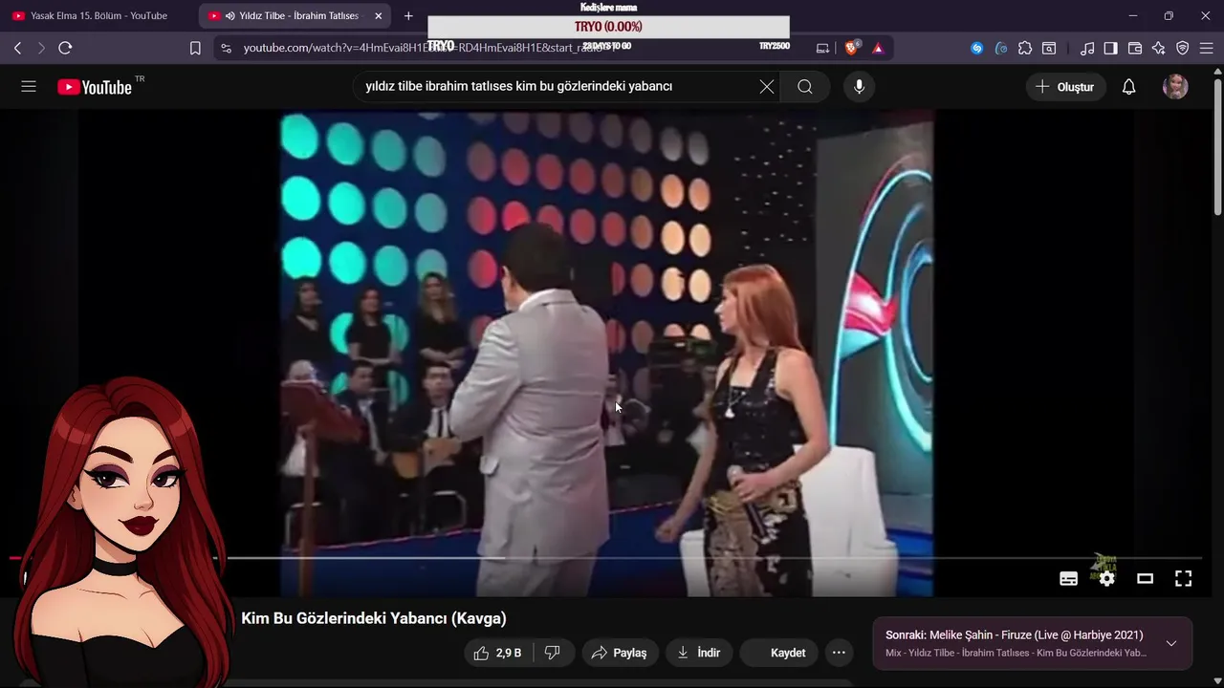Screen dimensions: 1224x688
Task: Click the Kaydet save button
Action: coord(778,653)
